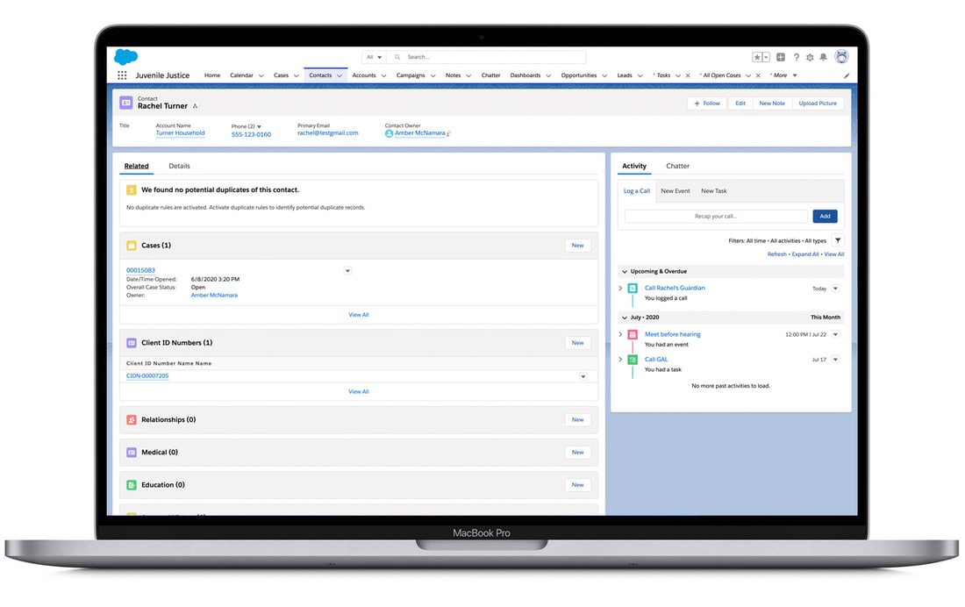Click the Salesforce cloud logo

pos(126,57)
